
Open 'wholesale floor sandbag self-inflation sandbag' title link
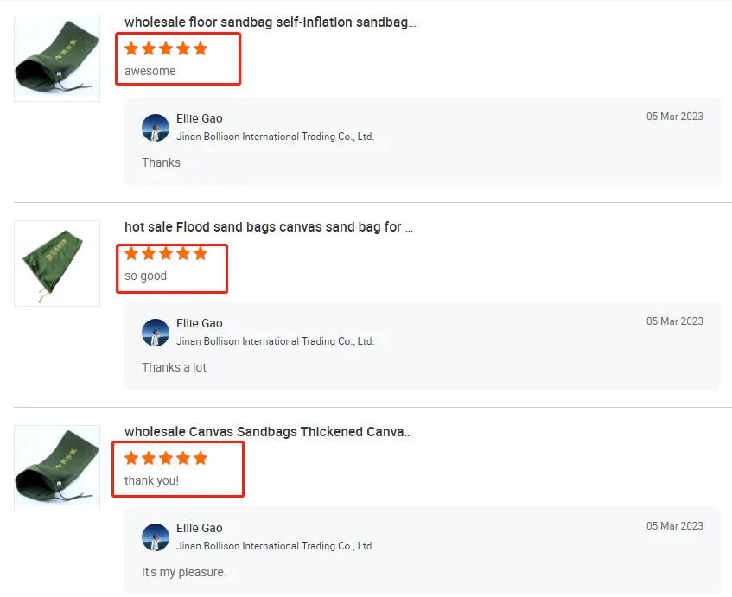pyautogui.click(x=270, y=22)
